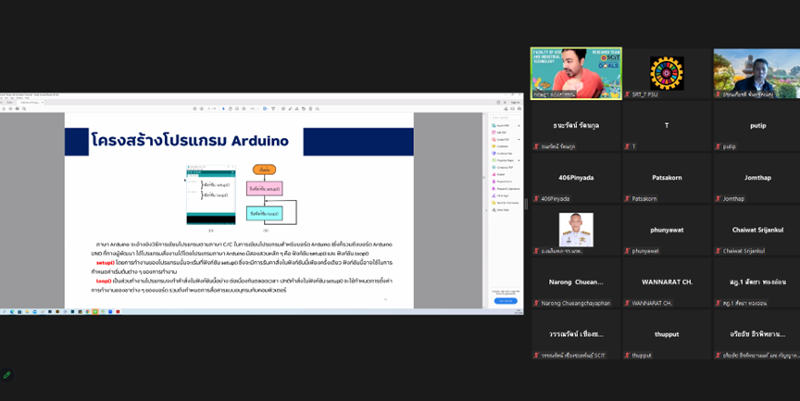Viewport: 800px width, 401px height.
Task: Click the Edge icon in shared taskbar
Action: click(12, 311)
